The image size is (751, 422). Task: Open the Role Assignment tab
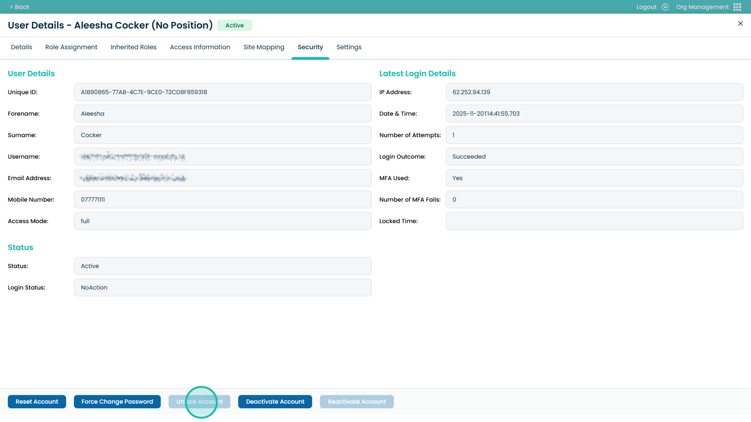71,47
